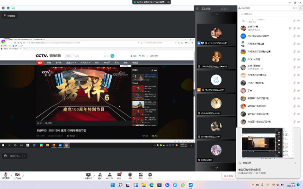Toggle mic for the last participant row

pos(294,122)
